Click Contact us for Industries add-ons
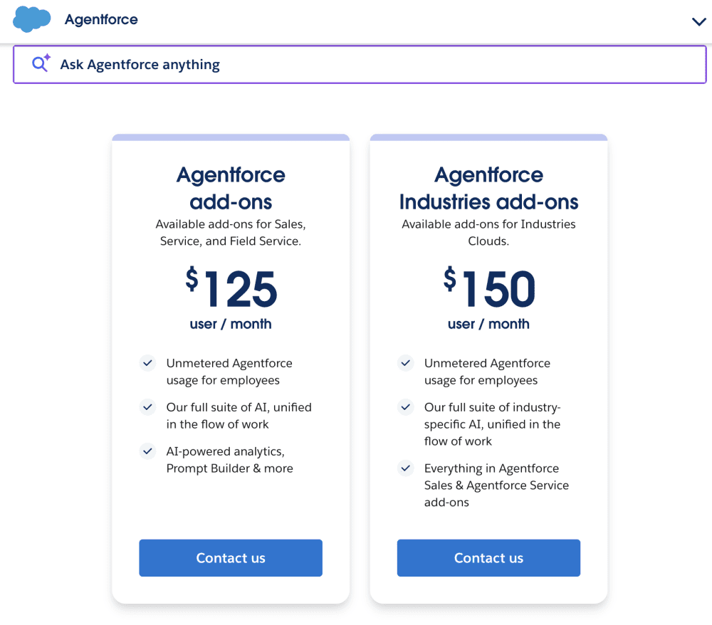 click(488, 558)
